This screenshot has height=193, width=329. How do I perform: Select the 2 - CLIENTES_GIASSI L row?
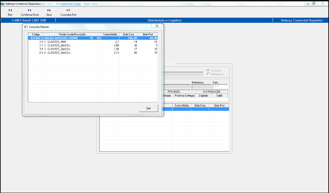93,46
